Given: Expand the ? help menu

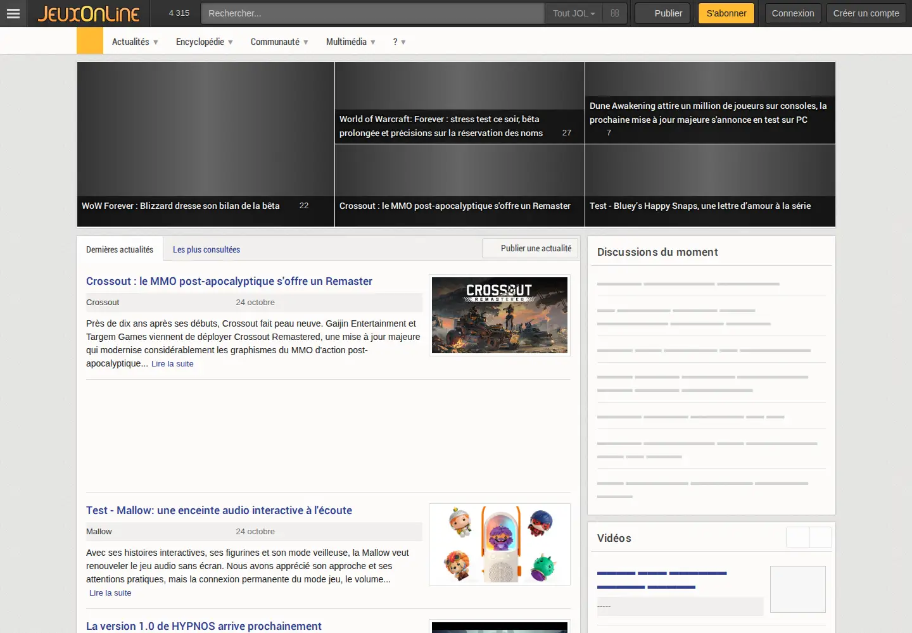Looking at the screenshot, I should [399, 42].
